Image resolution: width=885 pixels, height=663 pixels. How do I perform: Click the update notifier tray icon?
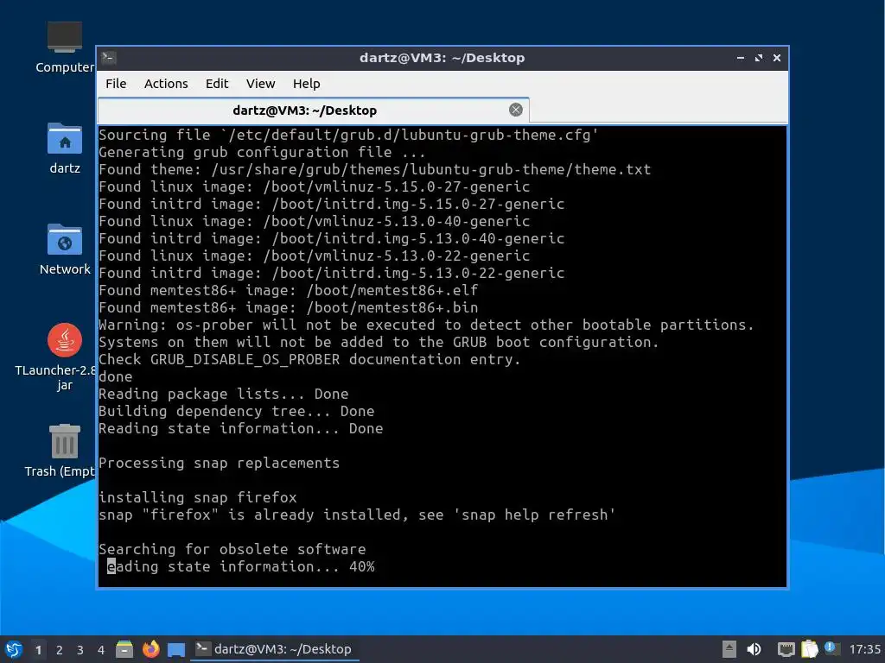pos(831,648)
